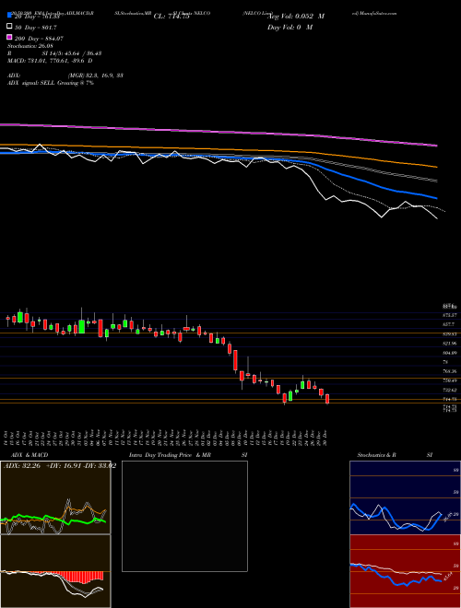Screen dimensions: 461x608
Task: Click the 'Stochastics: 26.08' reading
Action: [x=30, y=46]
